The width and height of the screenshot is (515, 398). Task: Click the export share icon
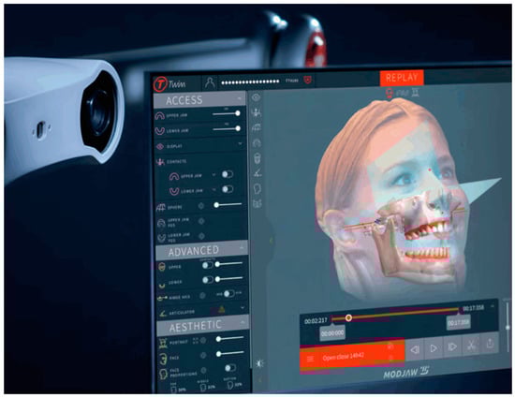click(490, 344)
